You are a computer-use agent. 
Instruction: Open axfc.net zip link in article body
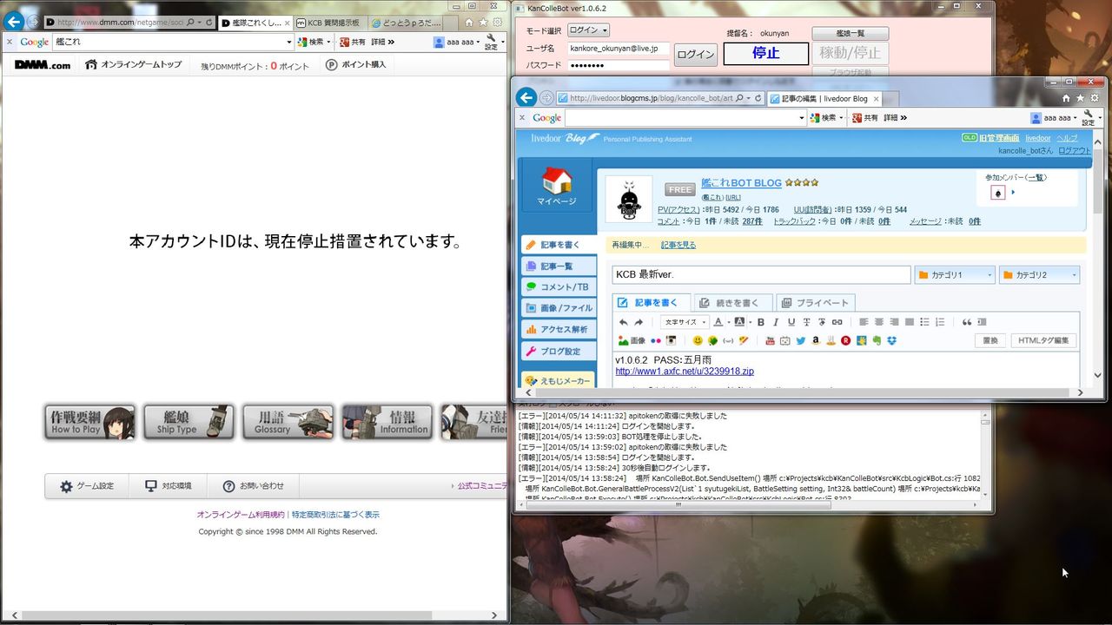[x=685, y=372]
